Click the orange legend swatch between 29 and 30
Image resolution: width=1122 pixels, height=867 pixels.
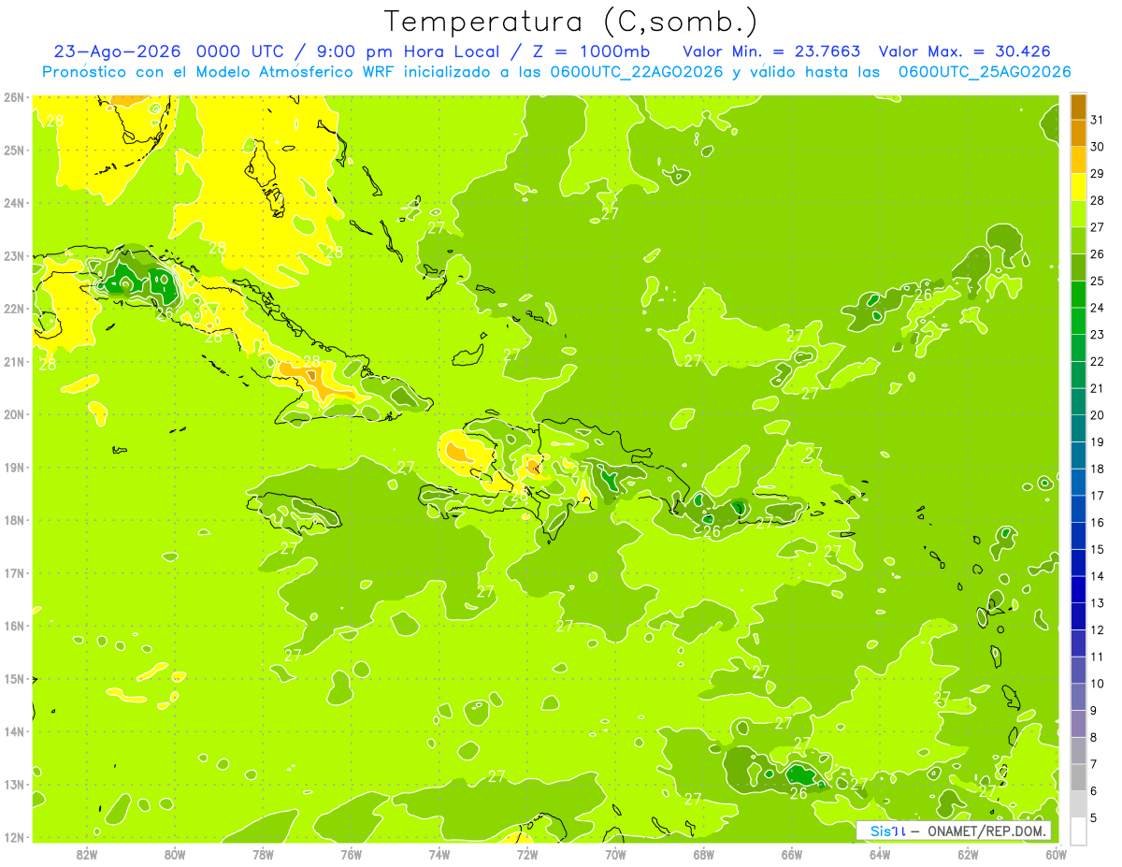(1078, 160)
